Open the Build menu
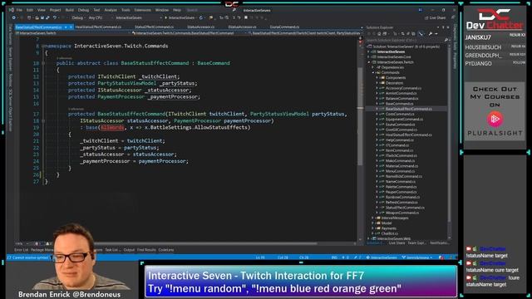Image resolution: width=532 pixels, height=299 pixels. tap(69, 10)
